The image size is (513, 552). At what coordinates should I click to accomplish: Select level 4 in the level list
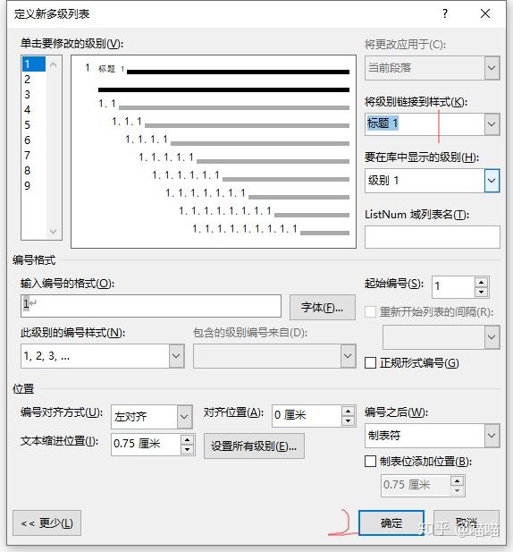[34, 109]
